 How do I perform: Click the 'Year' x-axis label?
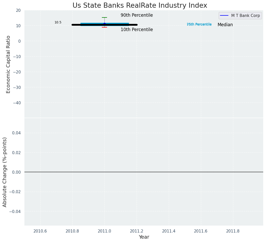coord(144,237)
